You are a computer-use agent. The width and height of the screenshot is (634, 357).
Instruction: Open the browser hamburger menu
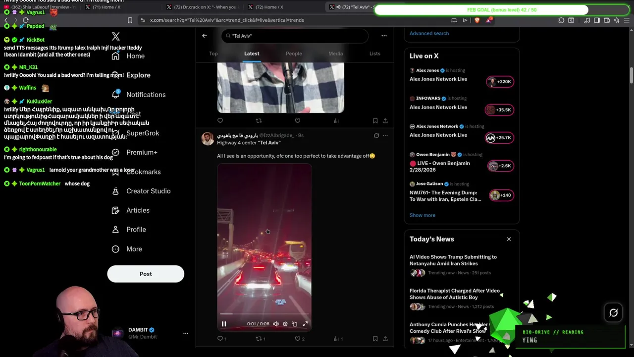[x=627, y=20]
